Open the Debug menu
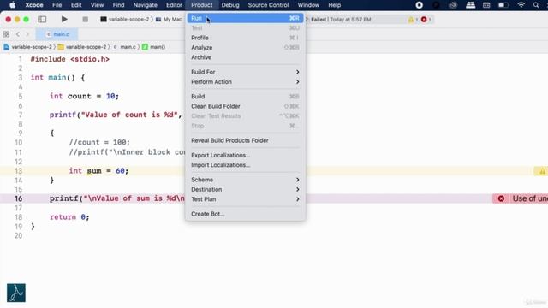Viewport: 548px width, 308px height. click(x=230, y=5)
